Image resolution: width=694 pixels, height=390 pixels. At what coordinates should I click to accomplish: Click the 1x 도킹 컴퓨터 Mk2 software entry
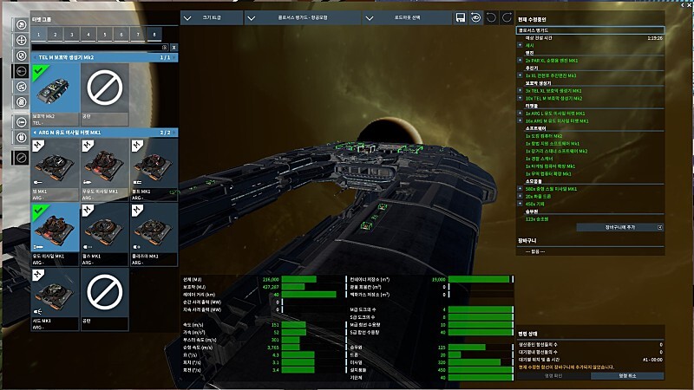[x=544, y=136]
